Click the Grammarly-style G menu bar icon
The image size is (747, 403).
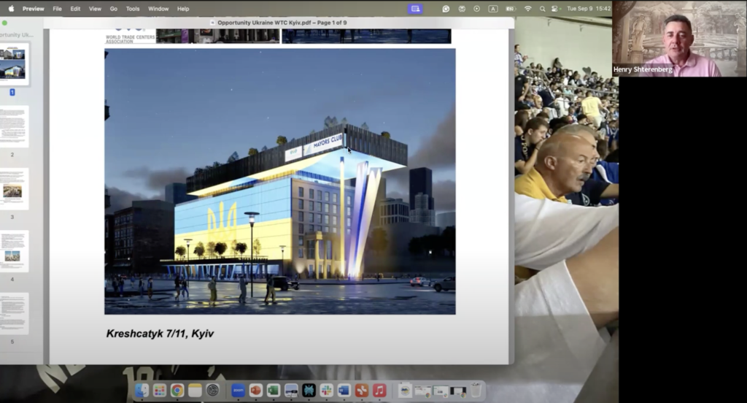(446, 9)
